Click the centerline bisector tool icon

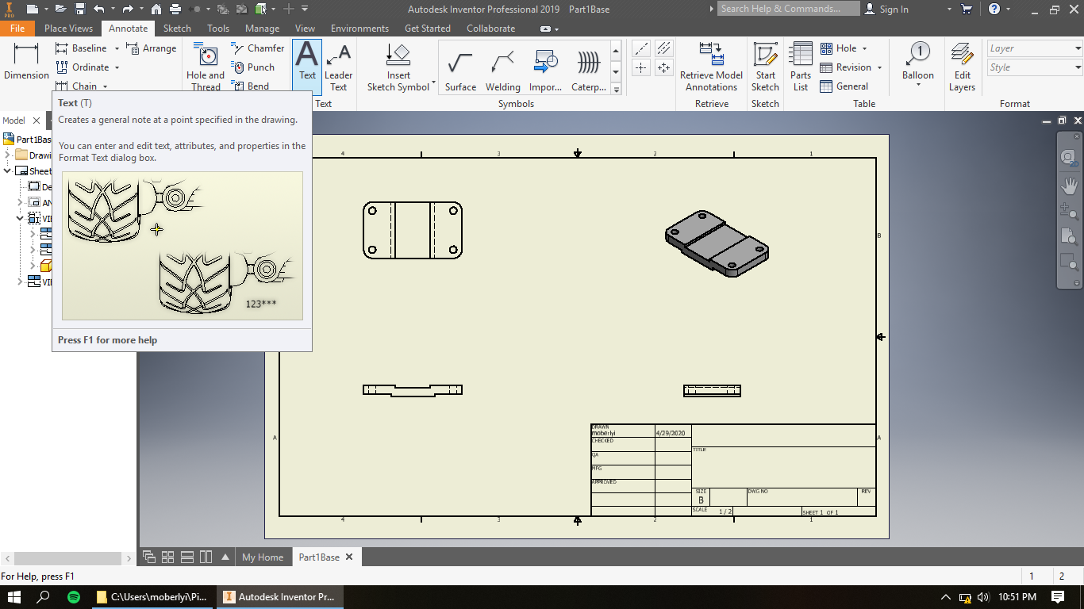point(663,48)
